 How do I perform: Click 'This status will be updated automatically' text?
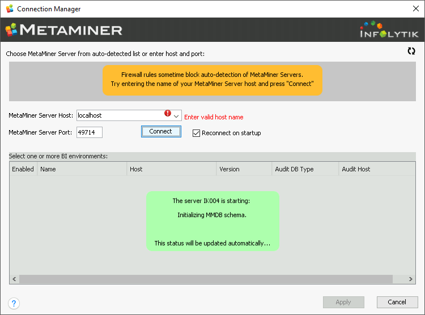pyautogui.click(x=212, y=243)
